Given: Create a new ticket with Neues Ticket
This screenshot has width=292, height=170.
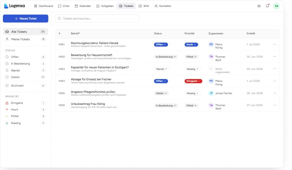Looking at the screenshot, I should click(x=26, y=19).
